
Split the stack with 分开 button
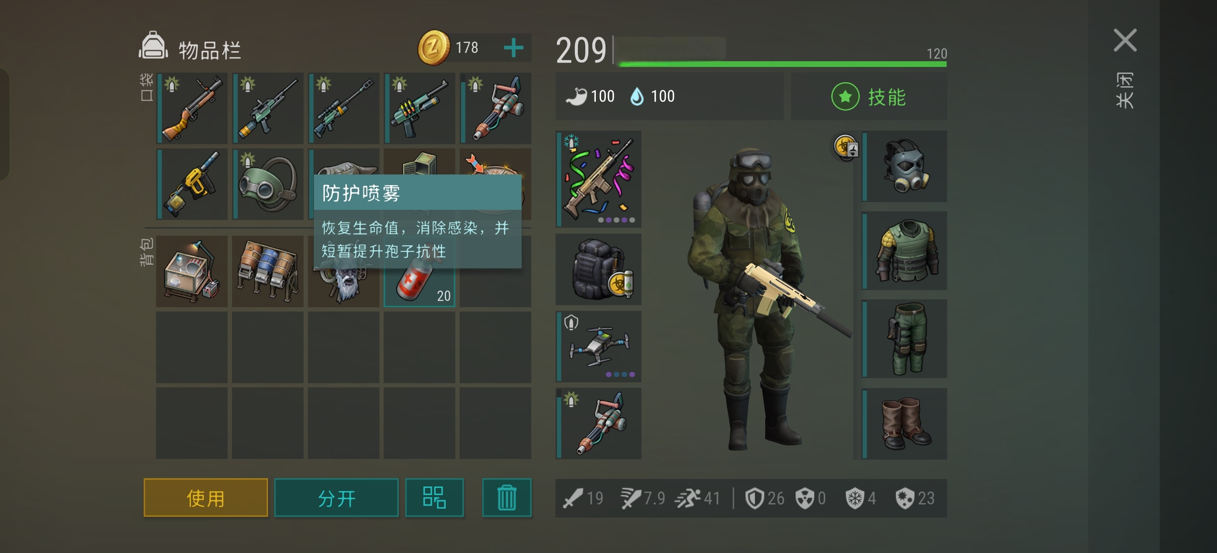pyautogui.click(x=336, y=498)
